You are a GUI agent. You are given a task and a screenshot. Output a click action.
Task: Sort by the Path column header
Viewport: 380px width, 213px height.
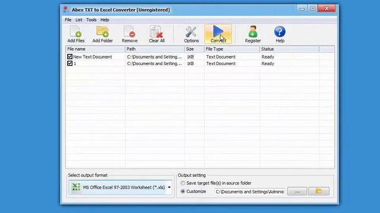154,49
